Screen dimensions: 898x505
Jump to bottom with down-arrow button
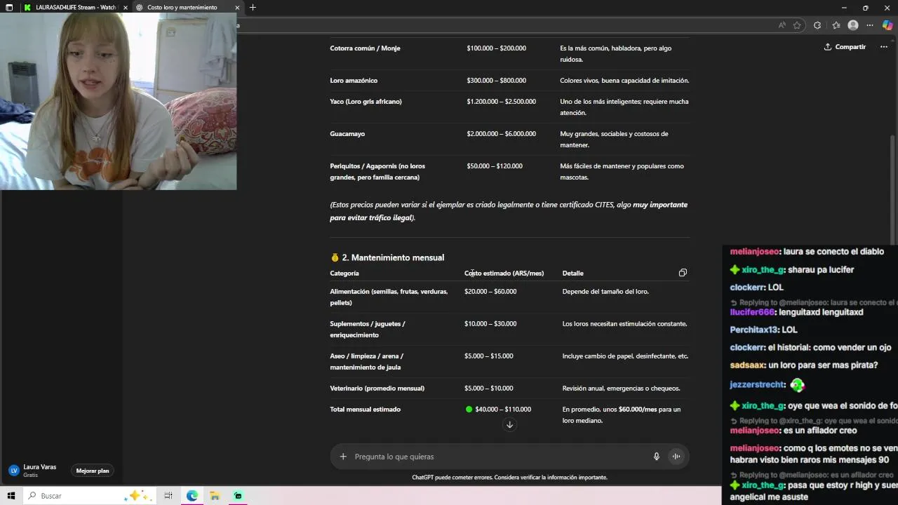tap(510, 424)
